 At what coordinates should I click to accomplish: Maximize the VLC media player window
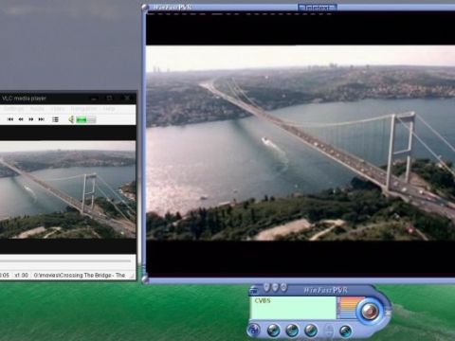click(x=109, y=99)
